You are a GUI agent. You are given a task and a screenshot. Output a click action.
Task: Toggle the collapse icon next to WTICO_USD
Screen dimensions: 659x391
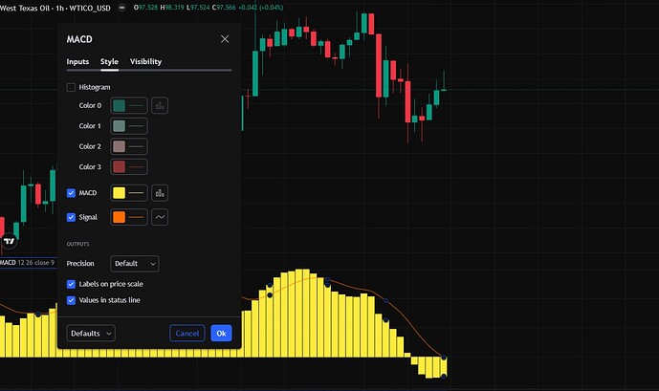(x=121, y=8)
